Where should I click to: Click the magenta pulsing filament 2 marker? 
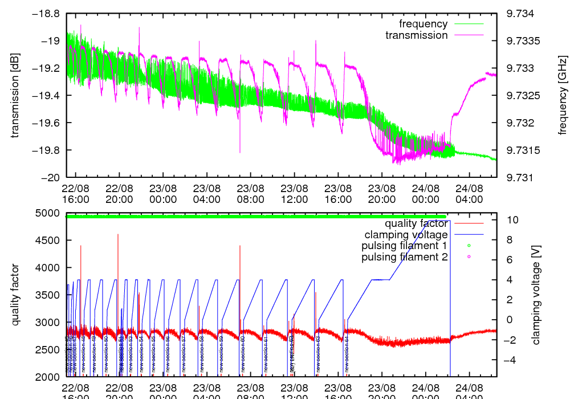click(x=468, y=257)
